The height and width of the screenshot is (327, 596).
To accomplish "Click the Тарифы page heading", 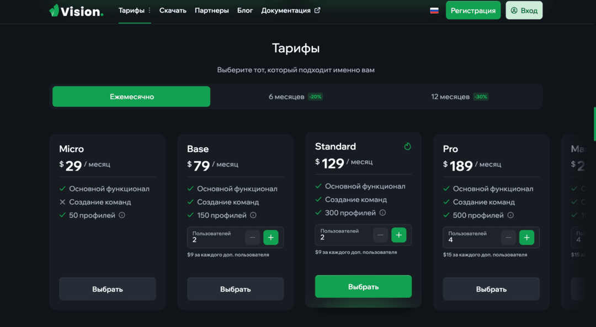I will [x=296, y=48].
